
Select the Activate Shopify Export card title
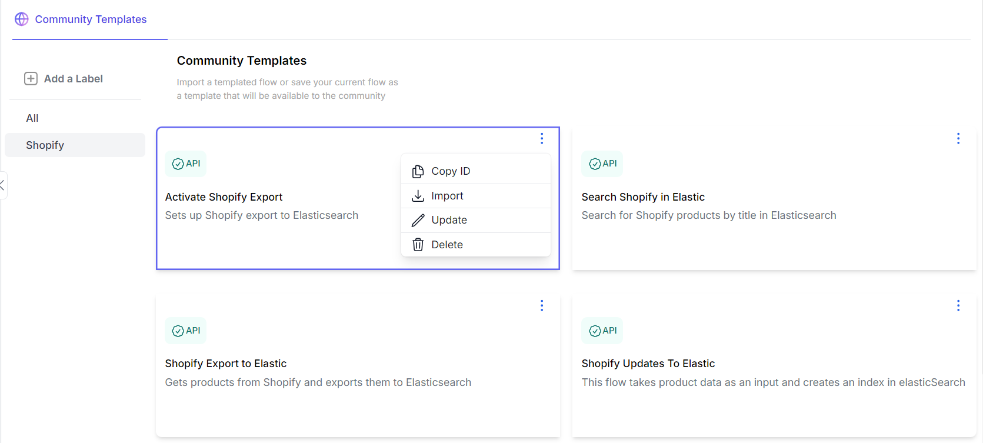224,197
